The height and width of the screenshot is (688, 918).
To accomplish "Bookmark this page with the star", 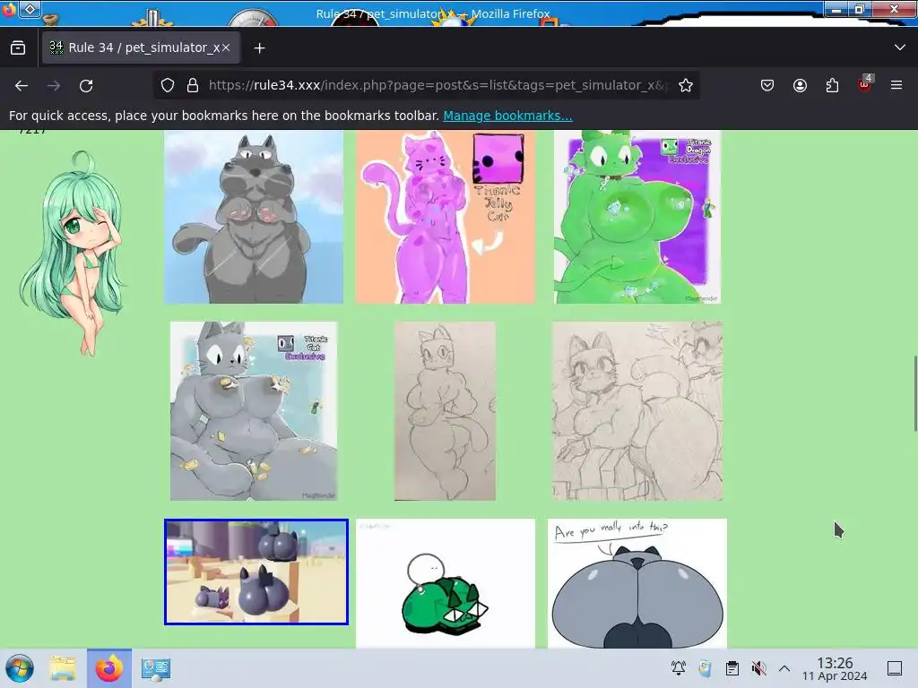I will tap(686, 85).
